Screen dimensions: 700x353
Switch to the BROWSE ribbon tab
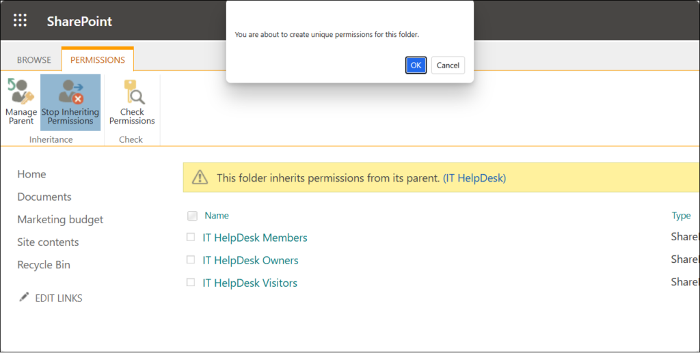34,60
